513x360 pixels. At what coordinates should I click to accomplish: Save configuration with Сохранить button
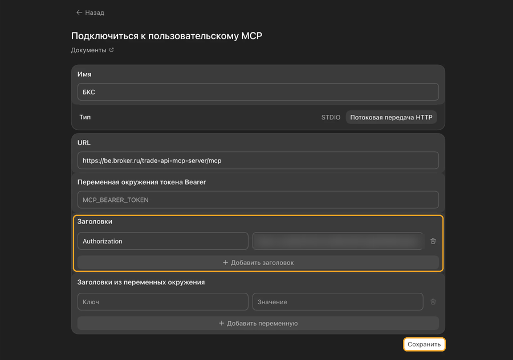coord(424,344)
